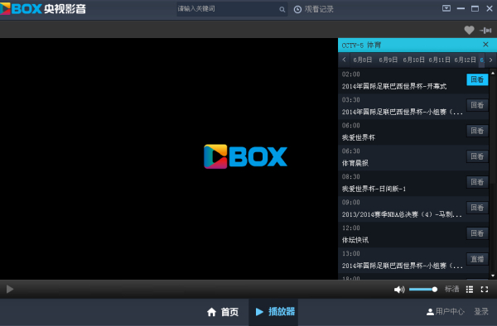Click the keyword search input field
The width and height of the screenshot is (497, 326).
point(228,9)
